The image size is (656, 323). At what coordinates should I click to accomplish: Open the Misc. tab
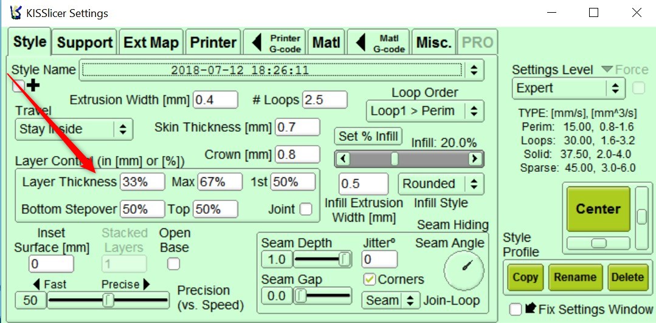click(x=434, y=42)
